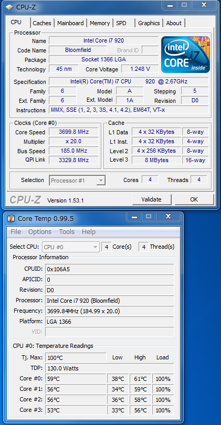Click the Tj. Max value 100°C

pos(76,358)
